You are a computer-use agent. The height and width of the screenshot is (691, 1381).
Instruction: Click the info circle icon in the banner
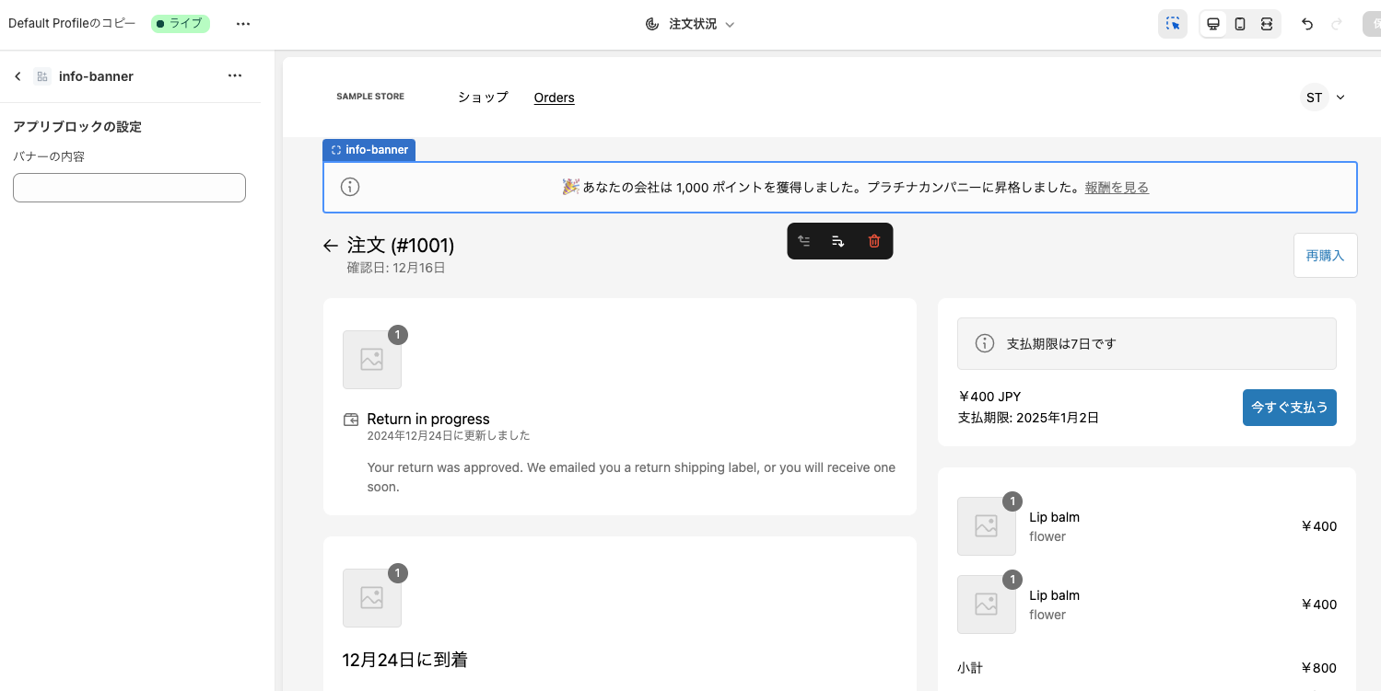350,187
